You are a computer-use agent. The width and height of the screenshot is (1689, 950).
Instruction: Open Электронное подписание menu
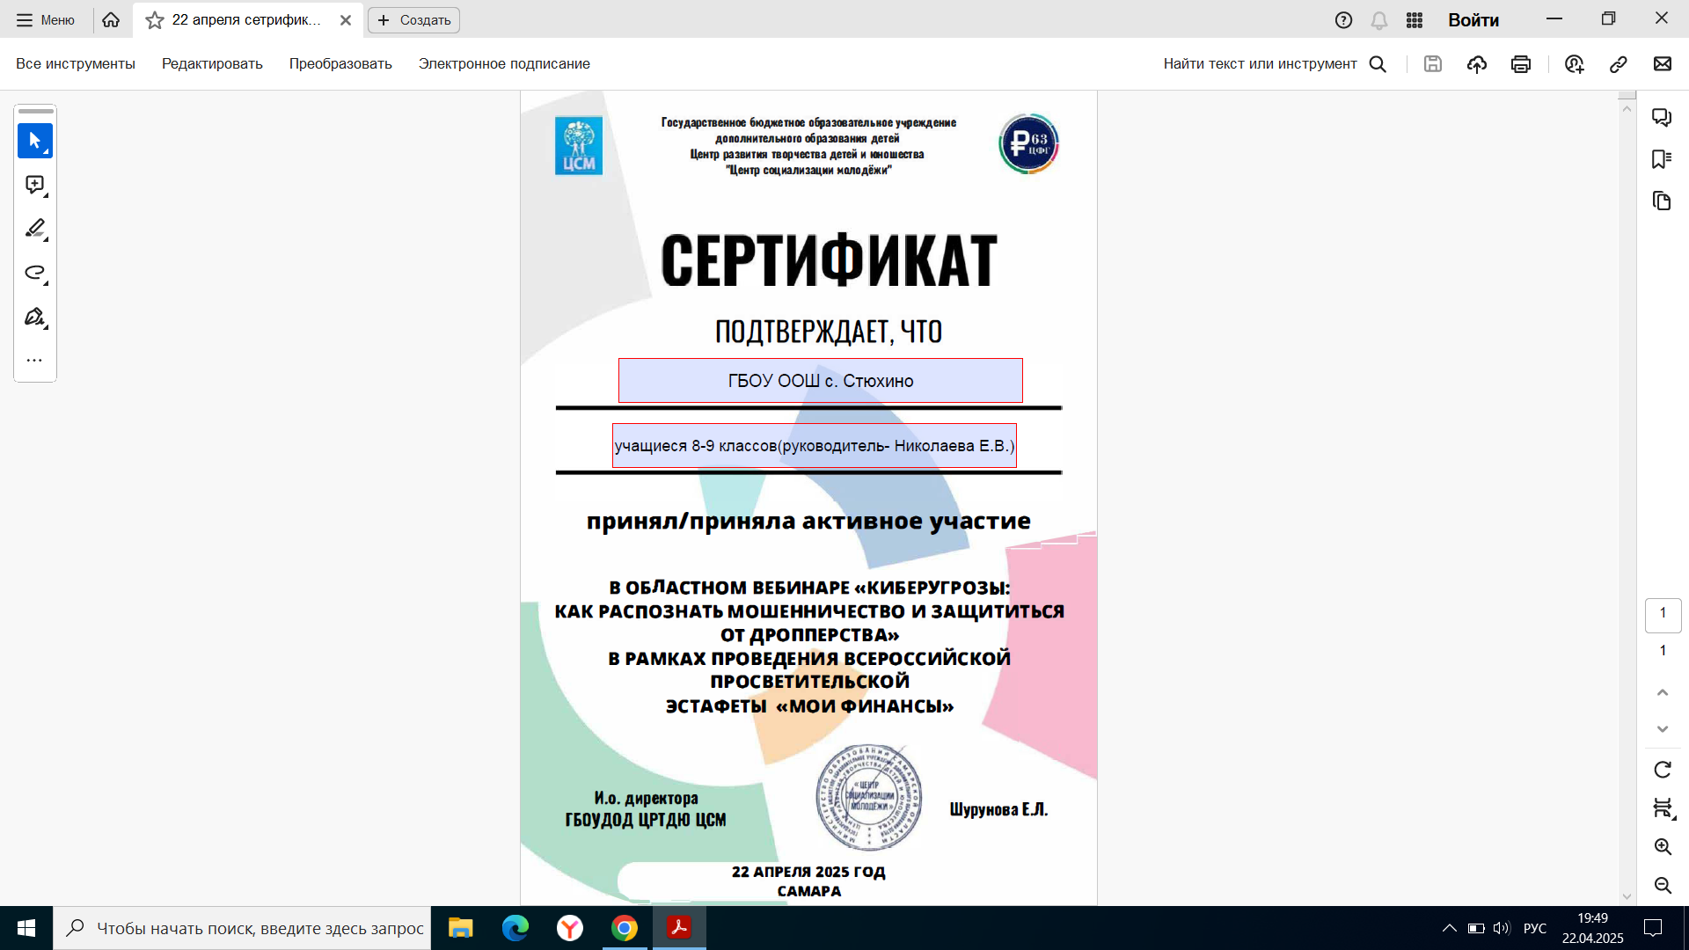[504, 64]
